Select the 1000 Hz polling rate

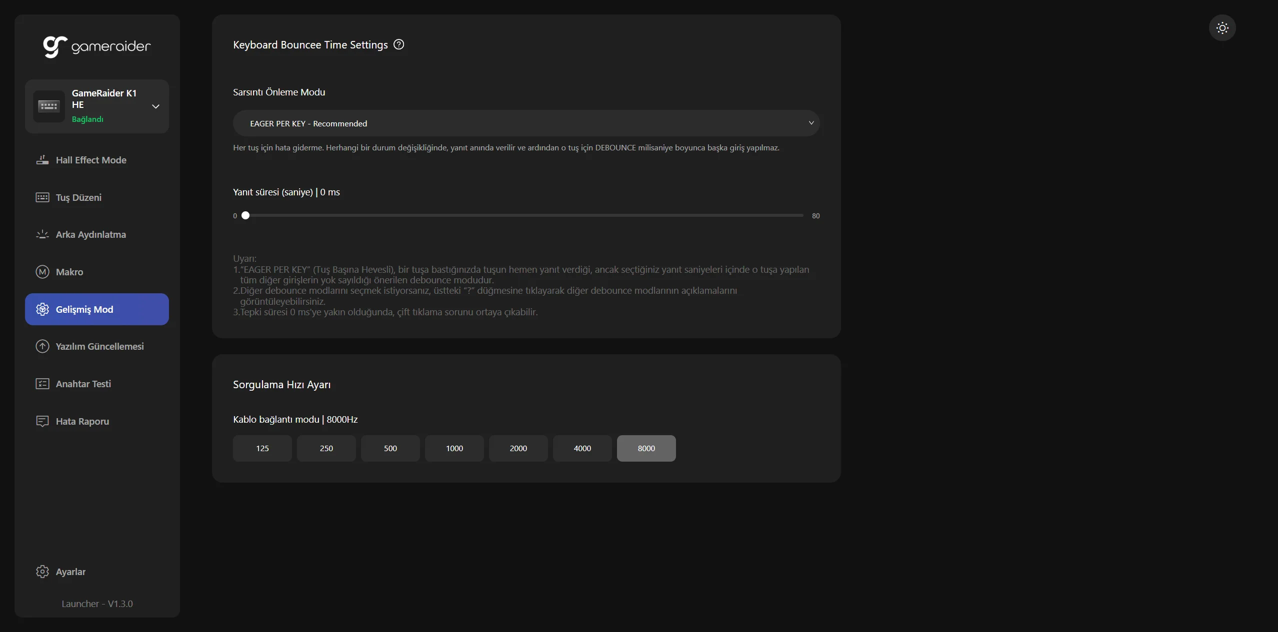454,448
